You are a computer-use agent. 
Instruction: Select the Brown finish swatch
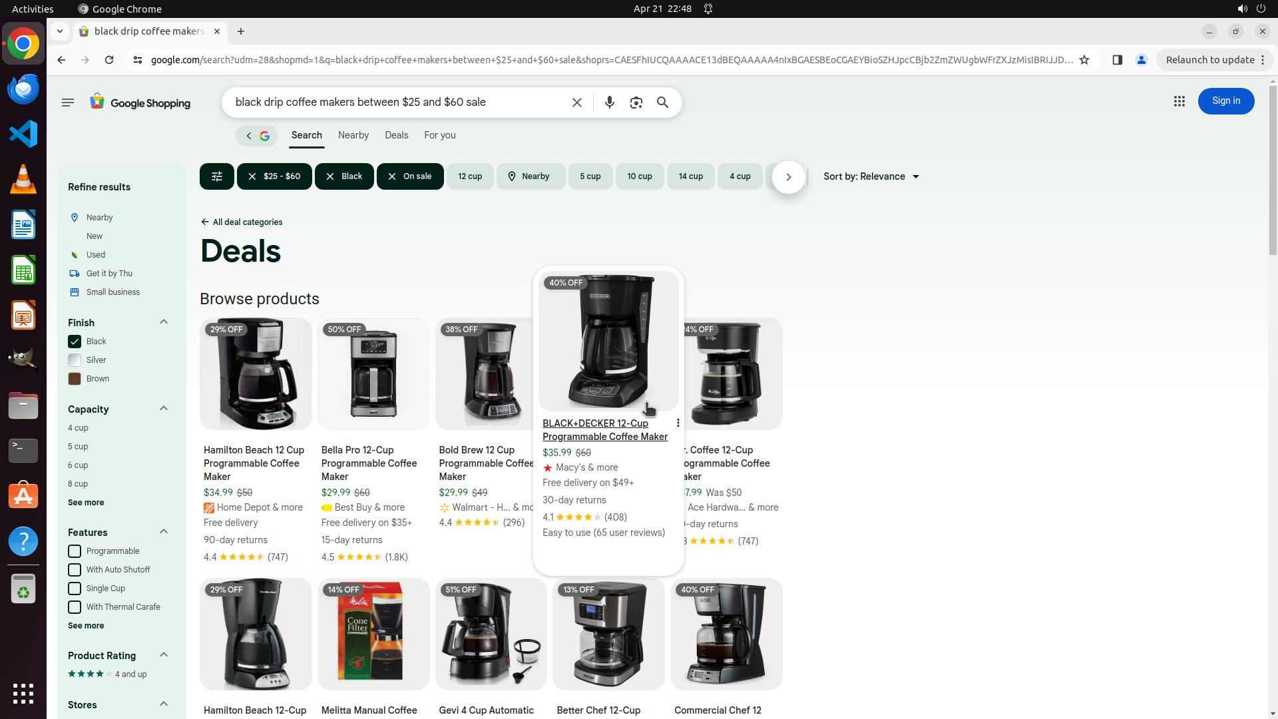(x=75, y=379)
